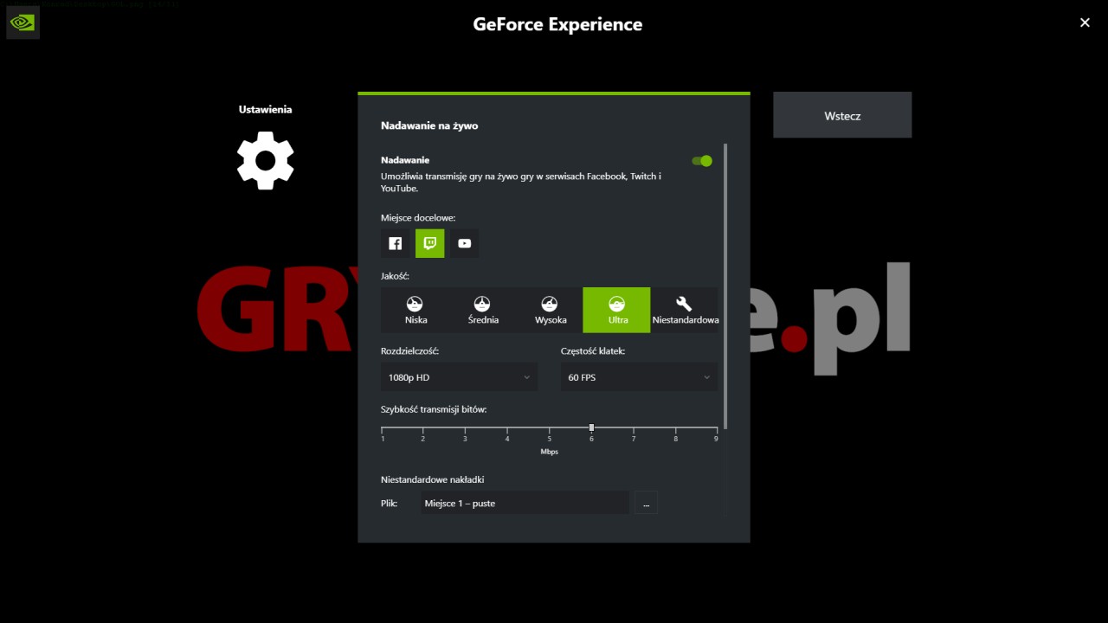The height and width of the screenshot is (623, 1108).
Task: Select Facebook as broadcast destination
Action: point(395,243)
